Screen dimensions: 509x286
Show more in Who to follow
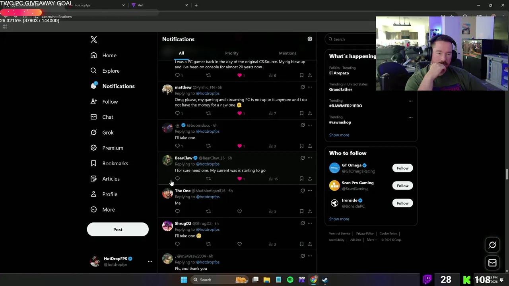click(x=339, y=219)
